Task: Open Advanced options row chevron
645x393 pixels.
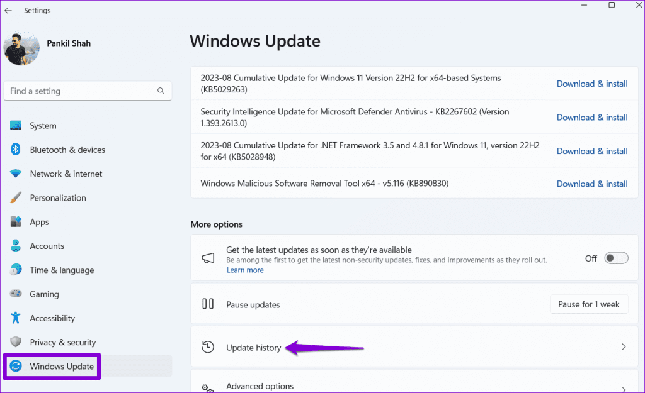Action: [x=624, y=389]
